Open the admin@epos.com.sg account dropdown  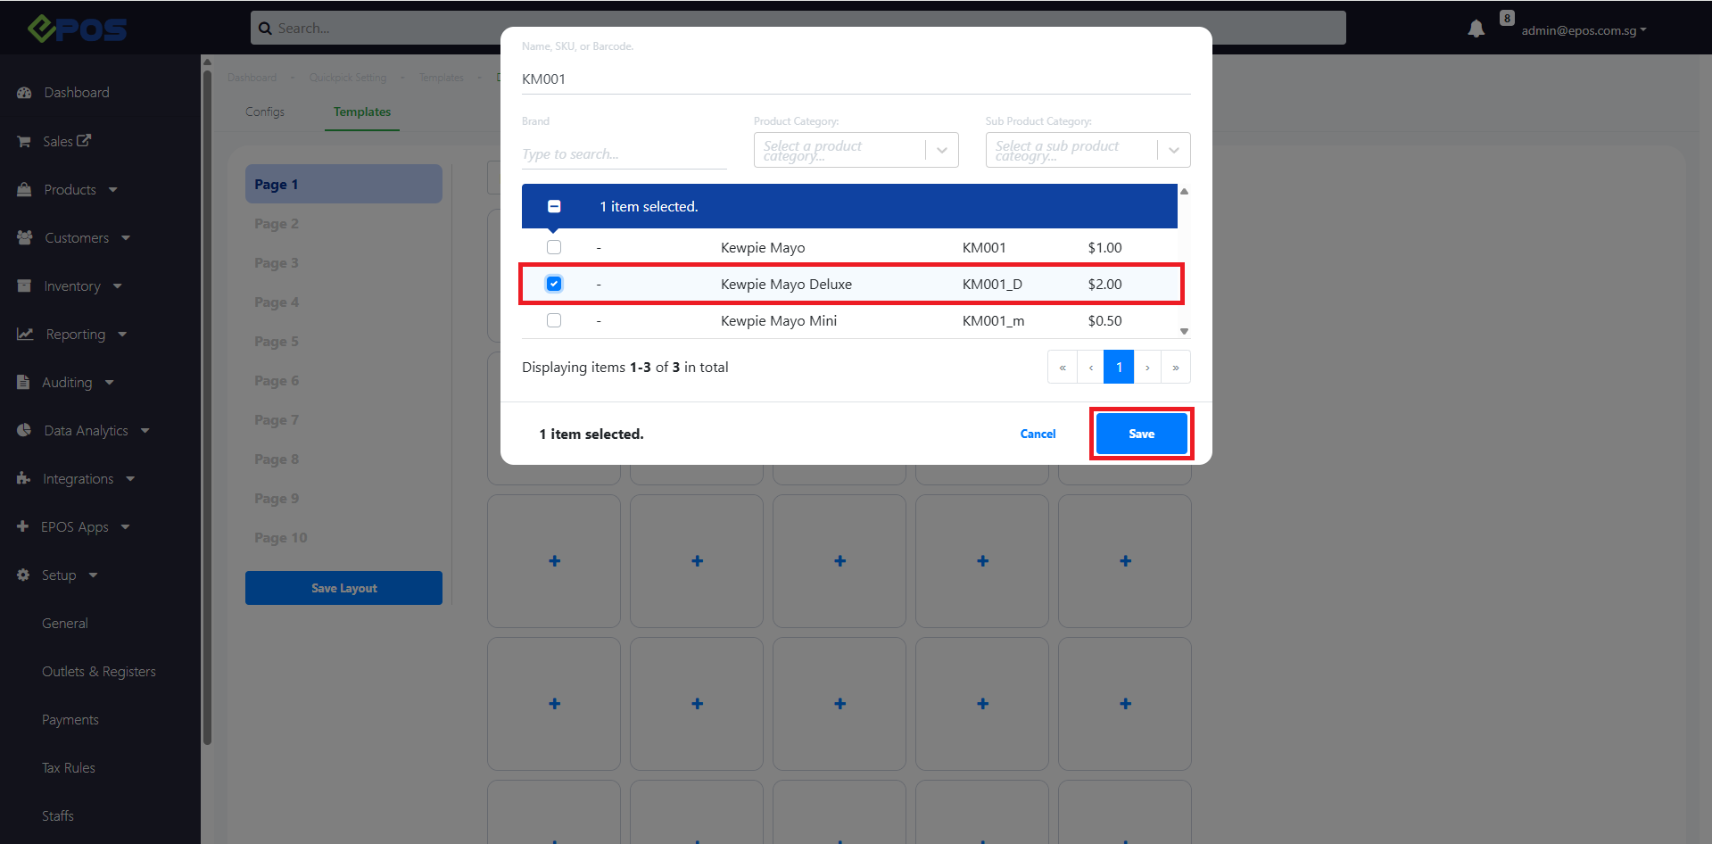point(1584,30)
